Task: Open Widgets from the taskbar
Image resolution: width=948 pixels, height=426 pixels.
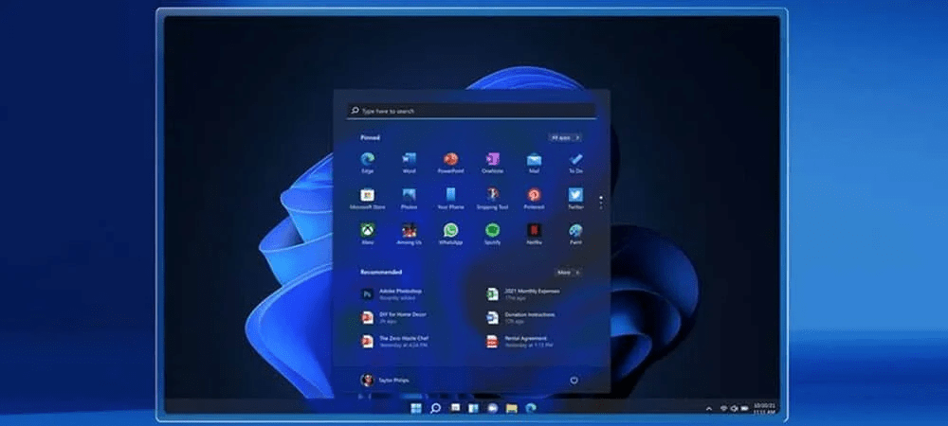Action: [473, 409]
